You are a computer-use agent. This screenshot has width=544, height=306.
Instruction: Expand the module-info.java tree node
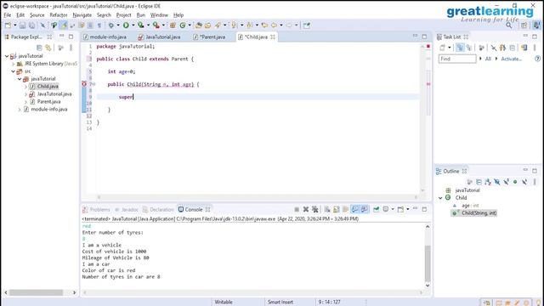pyautogui.click(x=20, y=110)
